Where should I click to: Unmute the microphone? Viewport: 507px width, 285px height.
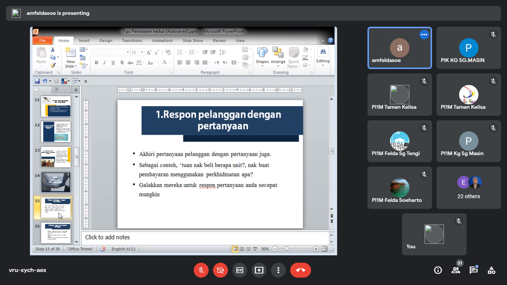coord(201,270)
